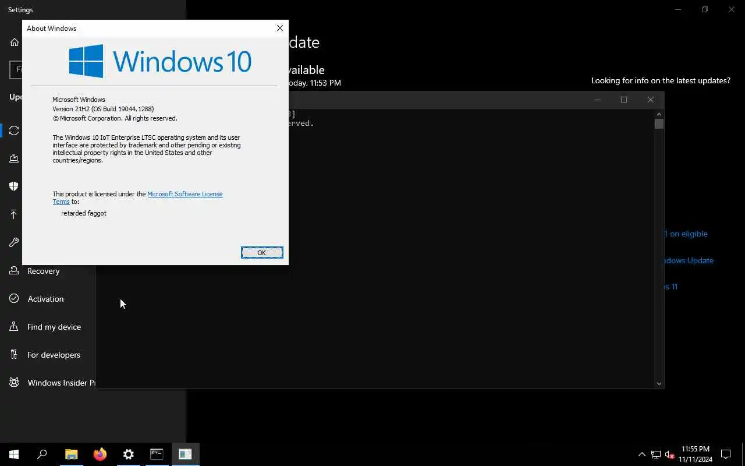Image resolution: width=745 pixels, height=466 pixels.
Task: Open the Windows Start menu
Action: pyautogui.click(x=14, y=454)
